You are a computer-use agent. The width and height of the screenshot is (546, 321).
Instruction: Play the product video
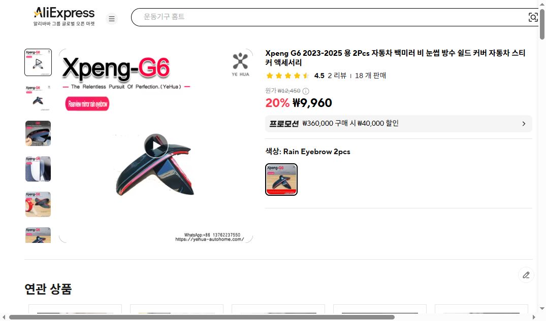(x=156, y=145)
